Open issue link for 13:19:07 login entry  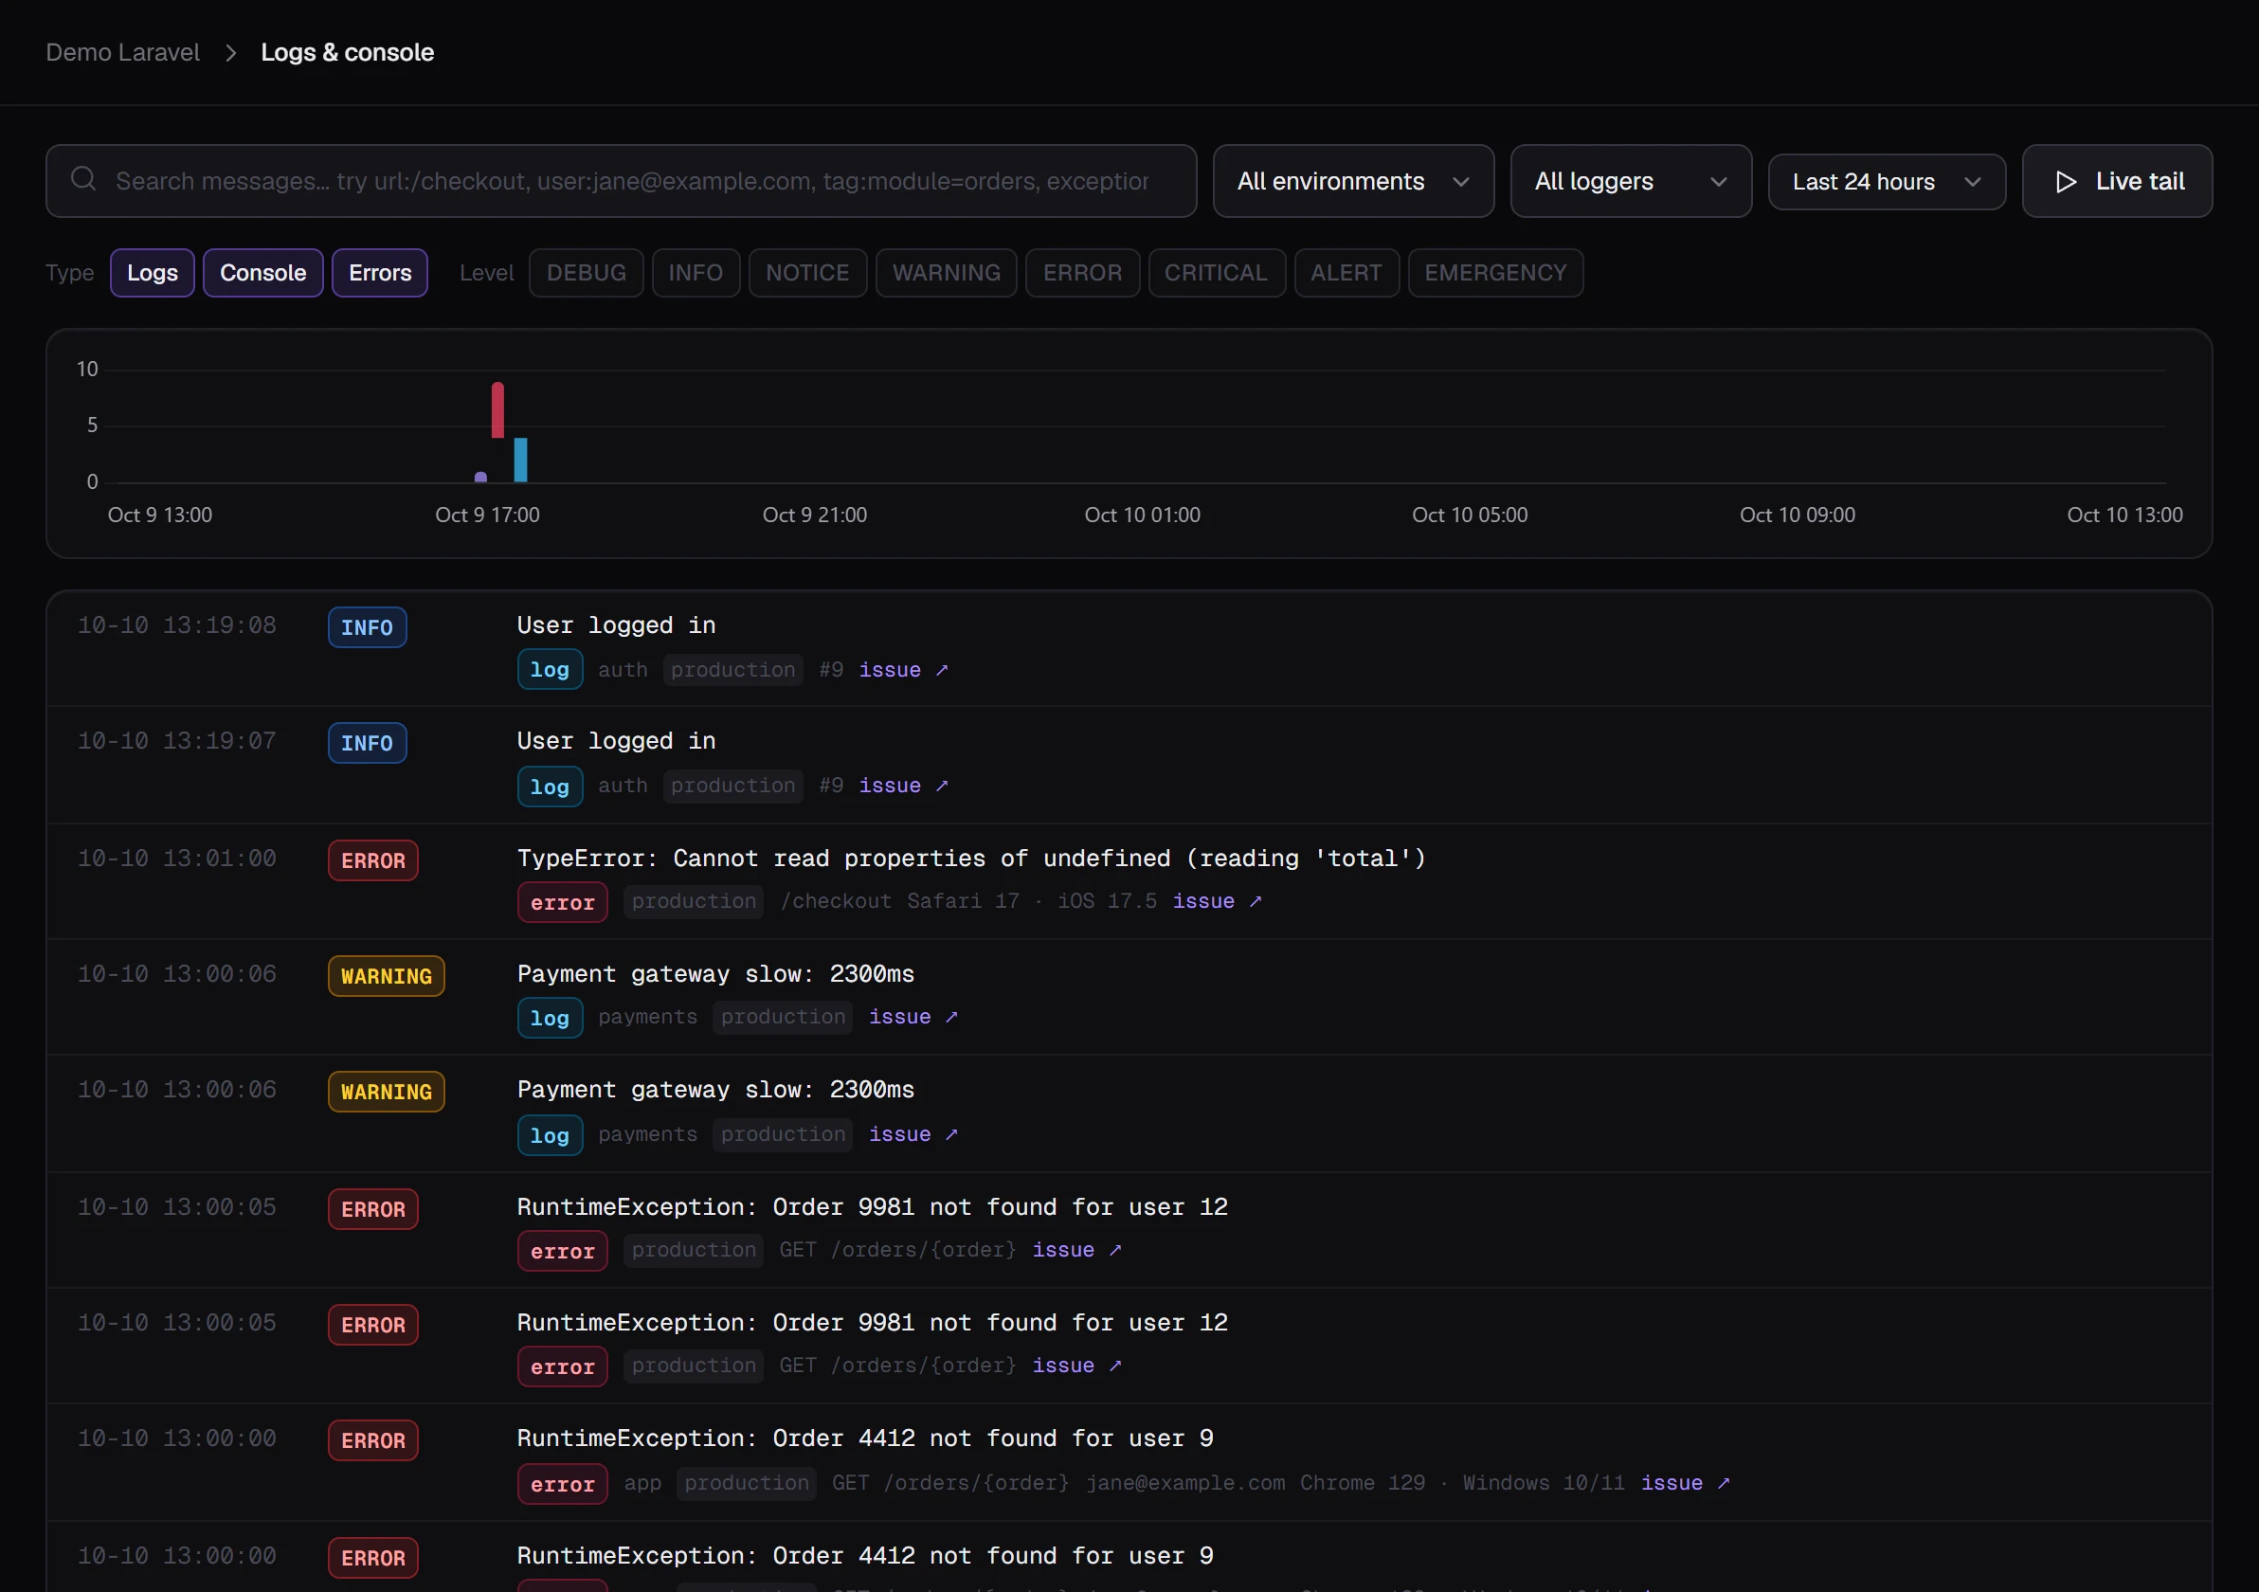coord(903,787)
